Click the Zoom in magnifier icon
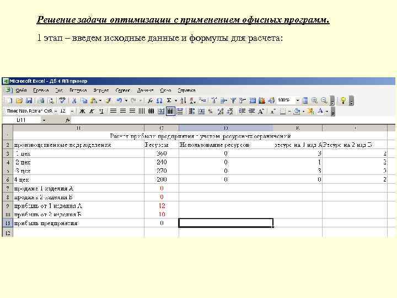397x298 pixels. pos(314,100)
